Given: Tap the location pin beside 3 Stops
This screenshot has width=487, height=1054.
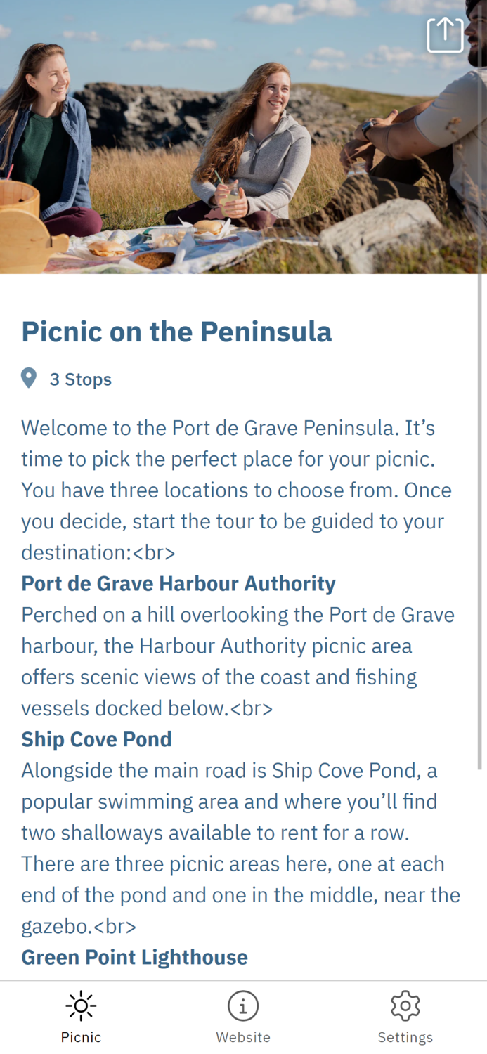Looking at the screenshot, I should pos(28,377).
